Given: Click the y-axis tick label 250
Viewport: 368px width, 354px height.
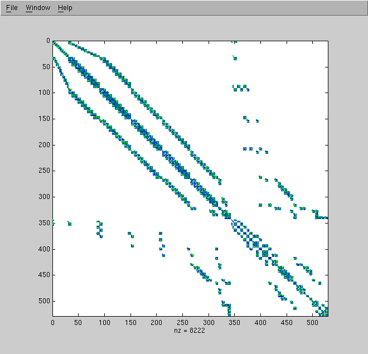Looking at the screenshot, I should [x=45, y=171].
